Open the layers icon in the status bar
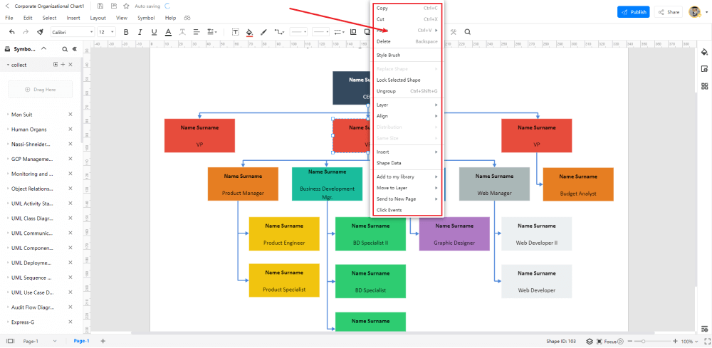The height and width of the screenshot is (348, 712). [589, 341]
